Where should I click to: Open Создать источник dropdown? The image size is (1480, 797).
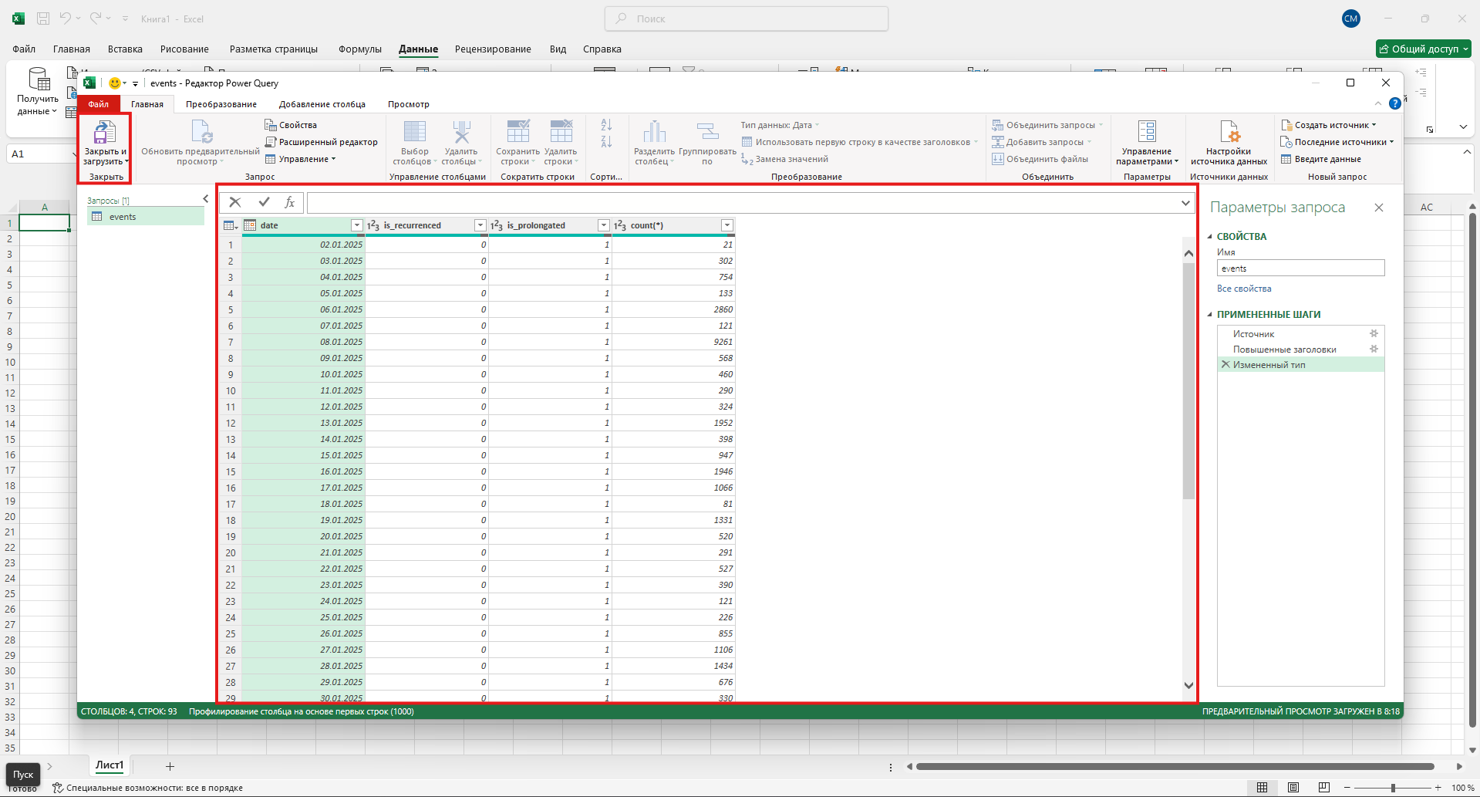(1329, 125)
